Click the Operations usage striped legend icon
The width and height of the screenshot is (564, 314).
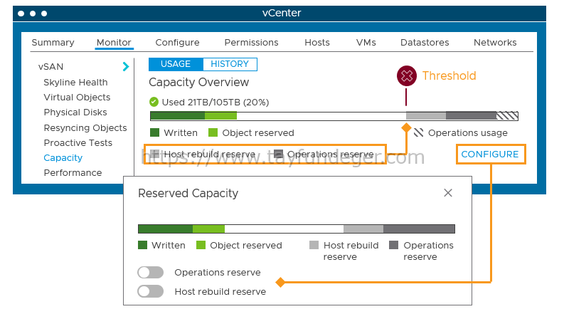pyautogui.click(x=418, y=132)
